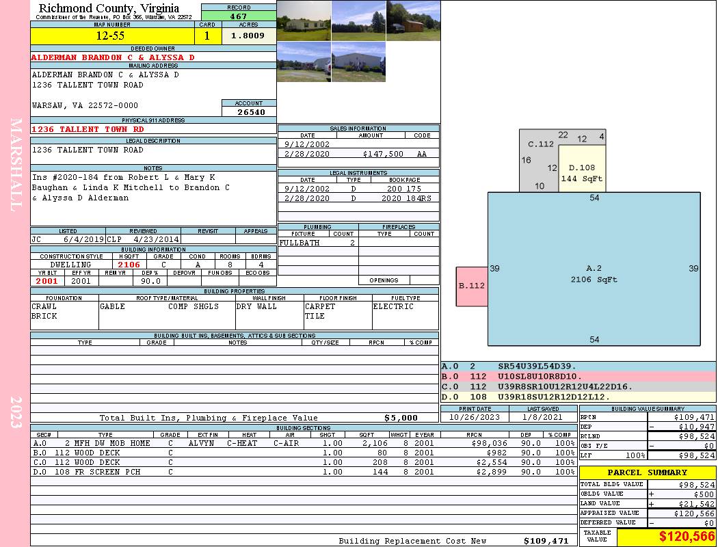Click the front view photo of the mobile home
Viewport: 718px width, 547px height.
point(304,21)
